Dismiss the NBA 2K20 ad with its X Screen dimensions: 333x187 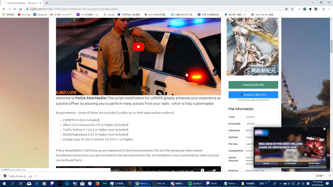[x=324, y=129]
